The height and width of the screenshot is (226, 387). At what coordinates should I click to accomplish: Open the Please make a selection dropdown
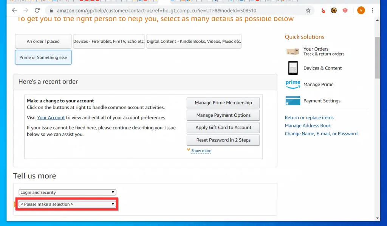click(x=67, y=204)
